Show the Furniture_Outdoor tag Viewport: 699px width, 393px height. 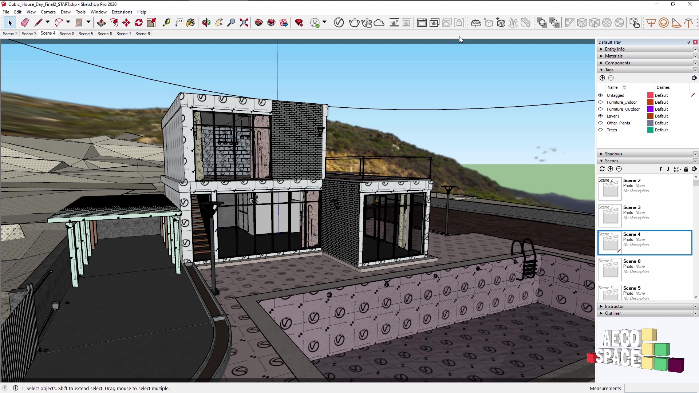600,109
